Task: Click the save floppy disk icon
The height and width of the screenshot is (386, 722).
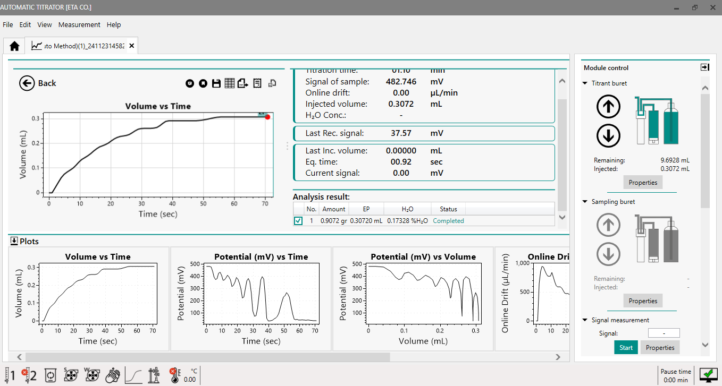Action: tap(216, 83)
